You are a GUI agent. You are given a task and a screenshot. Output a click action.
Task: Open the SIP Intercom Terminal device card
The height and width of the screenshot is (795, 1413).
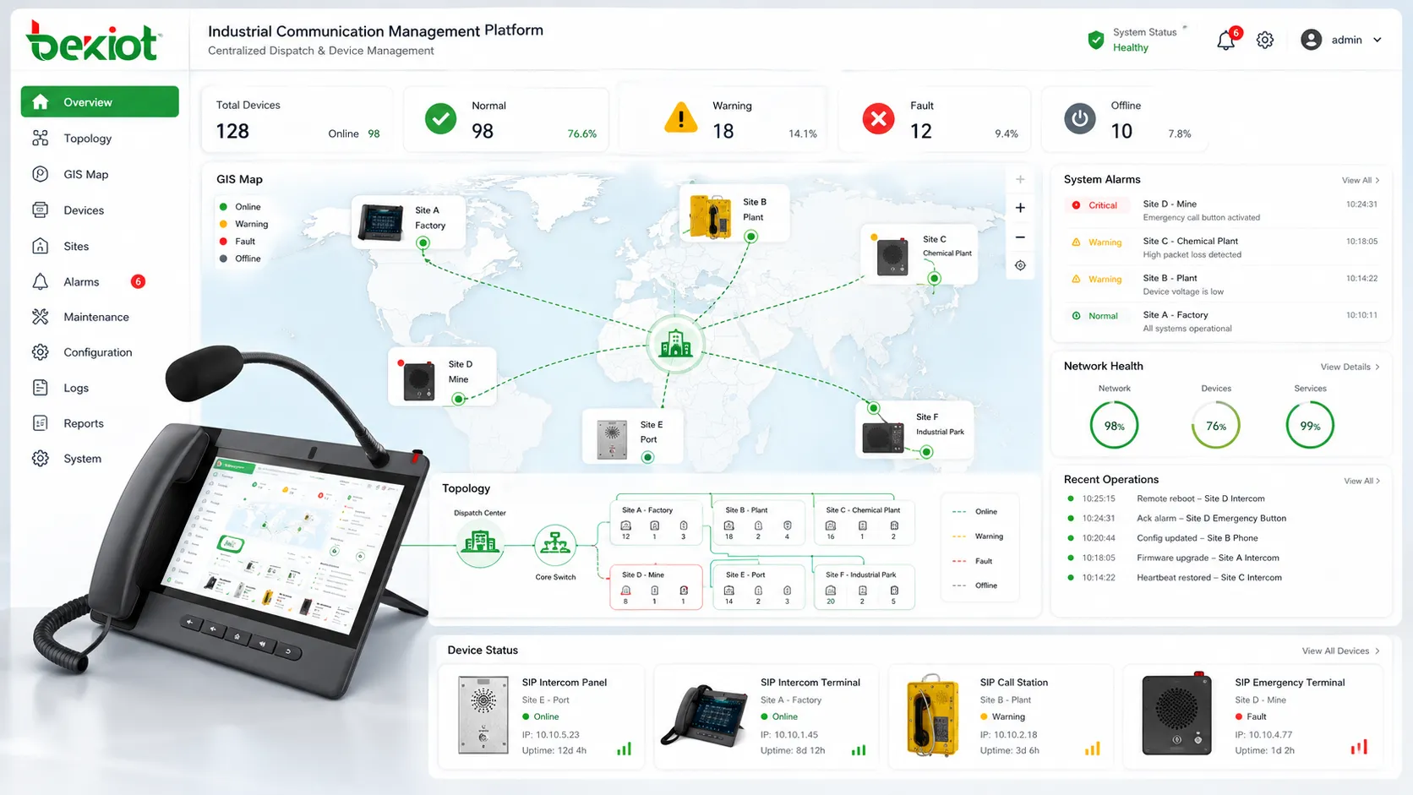click(x=766, y=716)
